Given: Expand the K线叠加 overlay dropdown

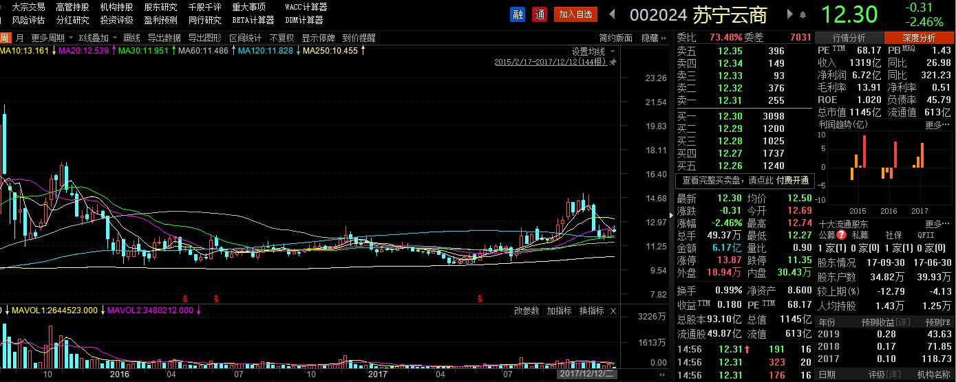Looking at the screenshot, I should coord(97,38).
